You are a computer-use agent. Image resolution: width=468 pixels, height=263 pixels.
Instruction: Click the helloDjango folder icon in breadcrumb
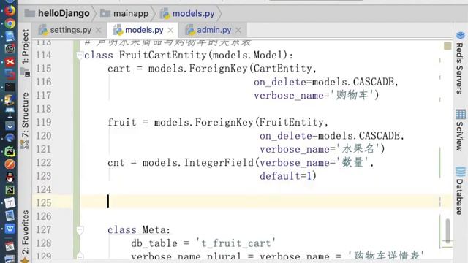pyautogui.click(x=29, y=13)
